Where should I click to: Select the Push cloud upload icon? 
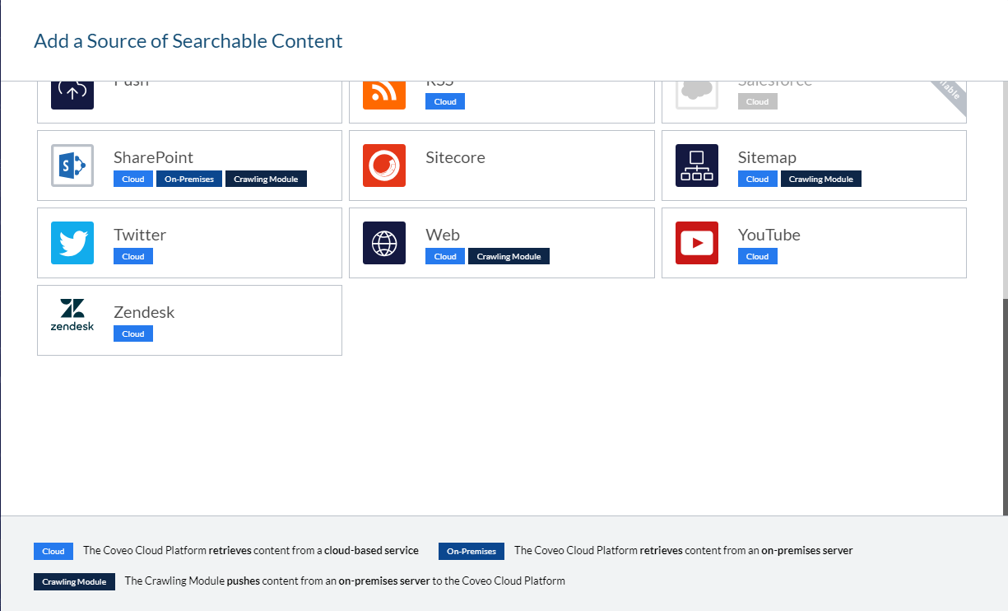pyautogui.click(x=72, y=95)
